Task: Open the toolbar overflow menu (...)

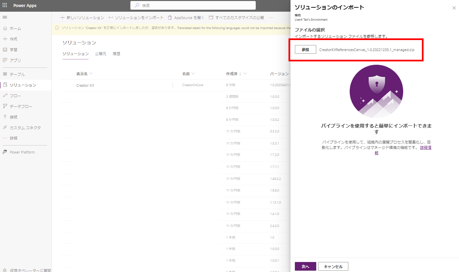Action: pyautogui.click(x=271, y=17)
